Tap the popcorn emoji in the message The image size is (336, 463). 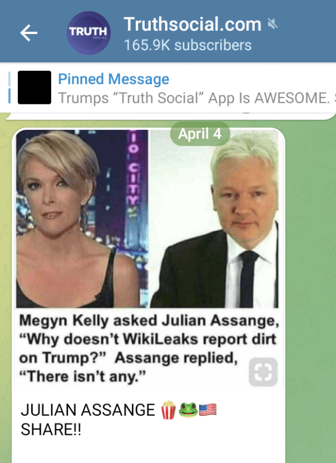[169, 410]
